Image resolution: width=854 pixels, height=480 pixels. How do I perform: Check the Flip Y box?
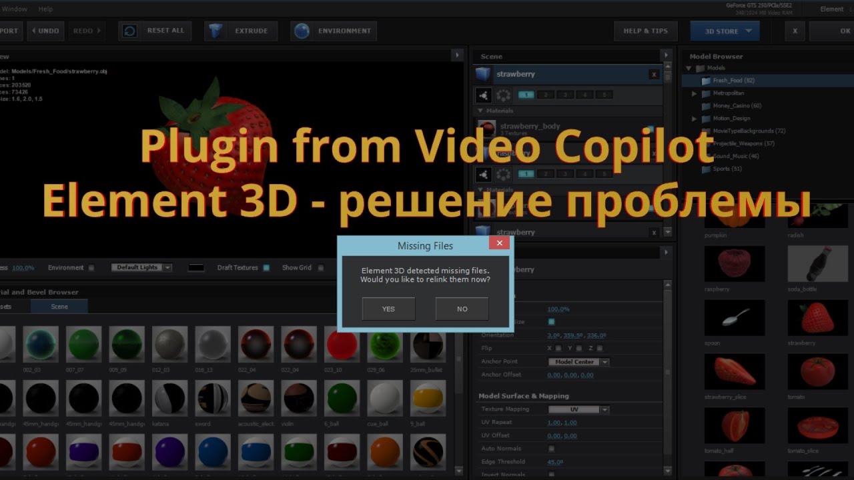[579, 348]
